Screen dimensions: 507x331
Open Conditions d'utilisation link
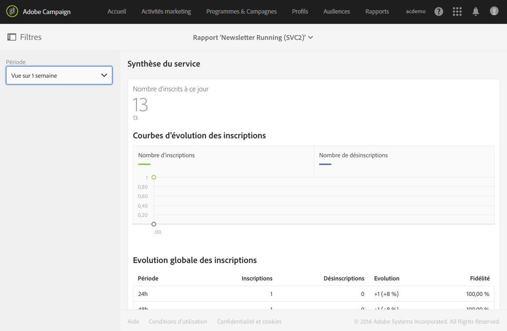tap(178, 321)
